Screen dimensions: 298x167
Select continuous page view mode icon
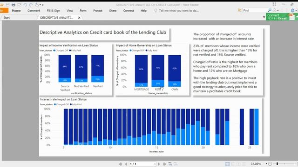[233, 164]
